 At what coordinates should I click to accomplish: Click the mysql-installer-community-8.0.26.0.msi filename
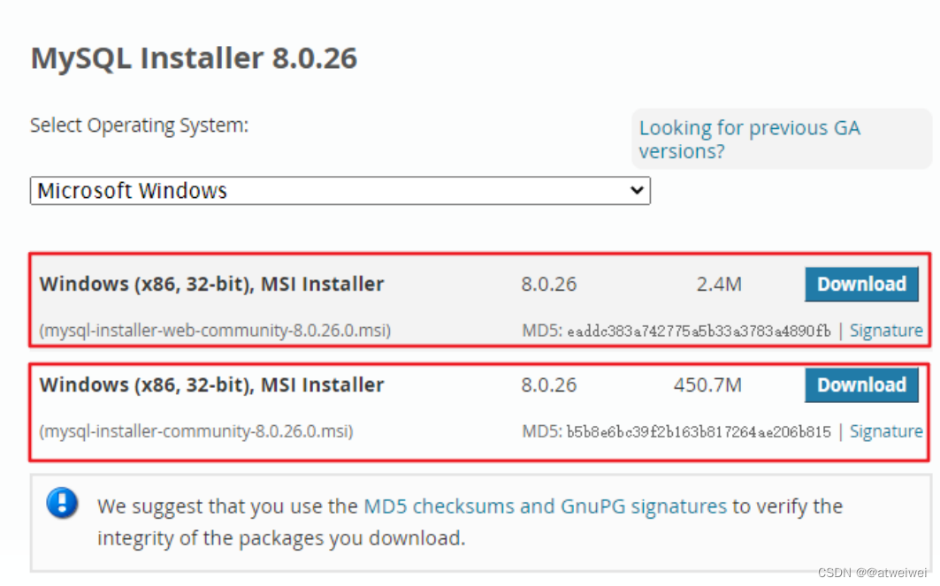tap(196, 430)
